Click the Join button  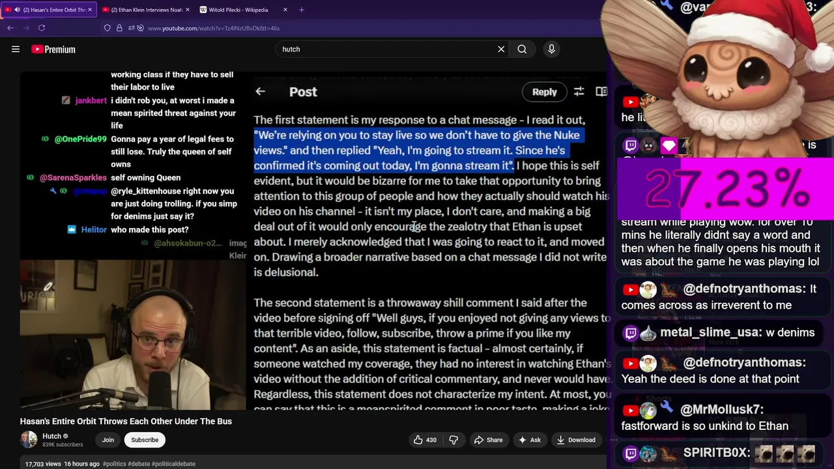tap(108, 440)
